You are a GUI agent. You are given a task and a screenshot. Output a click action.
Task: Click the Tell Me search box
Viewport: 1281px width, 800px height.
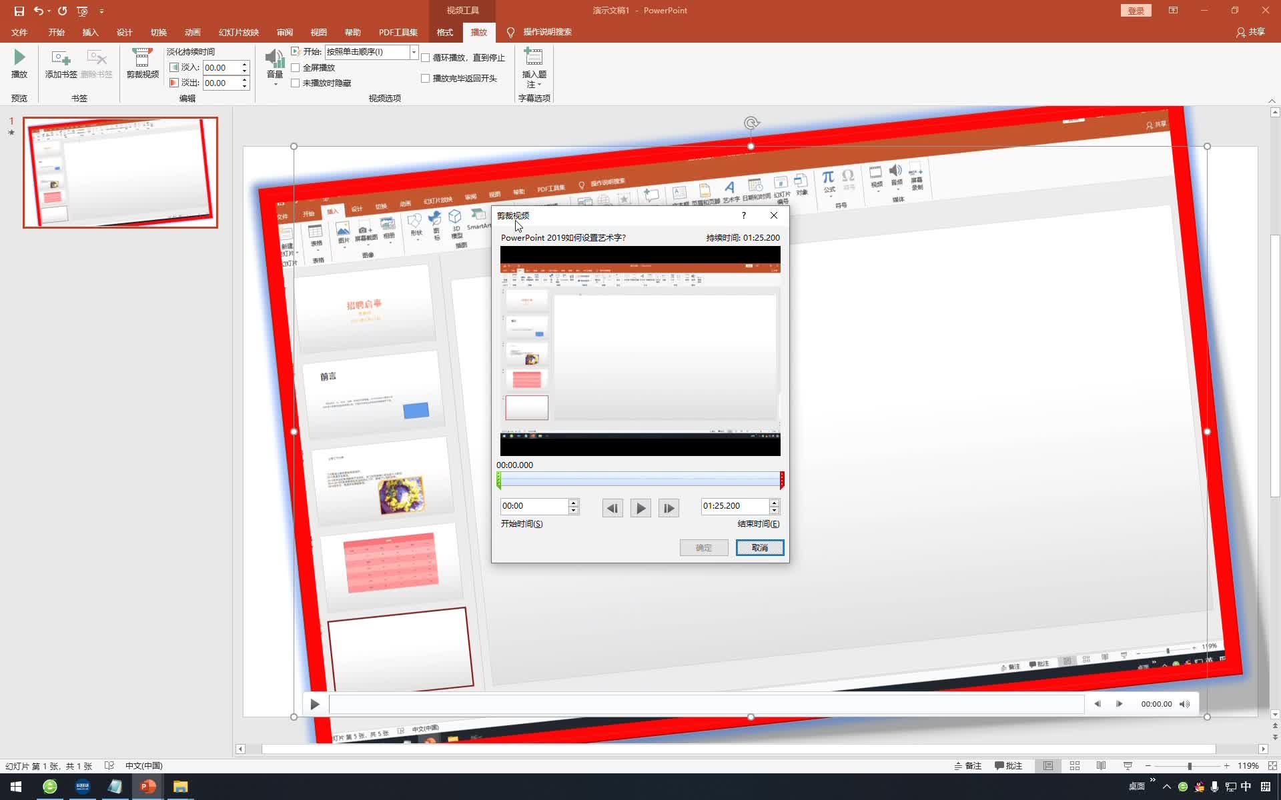pos(547,32)
